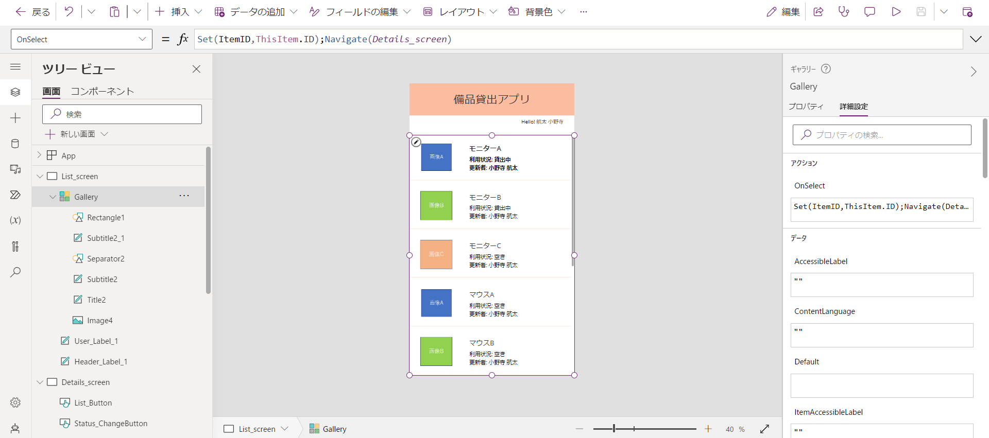Open the App checker stethoscope icon
The height and width of the screenshot is (438, 989).
[844, 12]
